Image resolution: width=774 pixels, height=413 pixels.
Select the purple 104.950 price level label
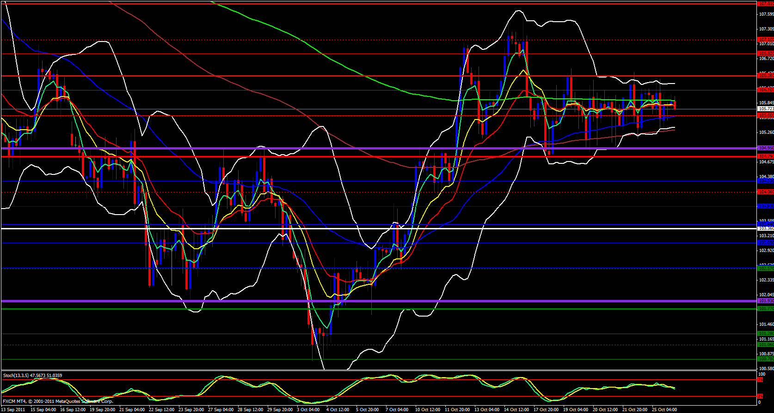click(766, 148)
